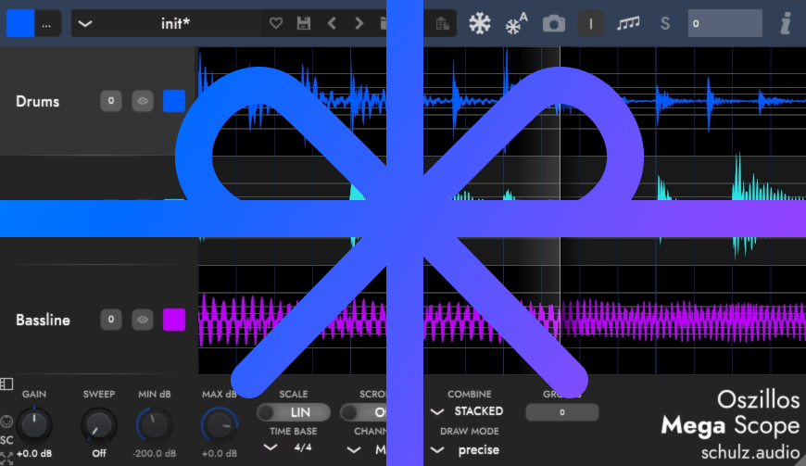Open the Bassline purple color swatch
The image size is (806, 466).
tap(174, 320)
